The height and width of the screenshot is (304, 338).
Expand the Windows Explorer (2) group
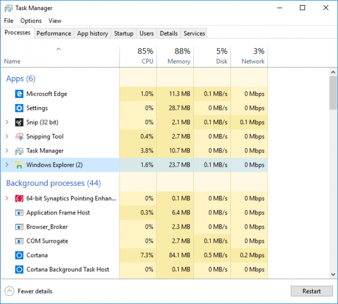coord(7,165)
